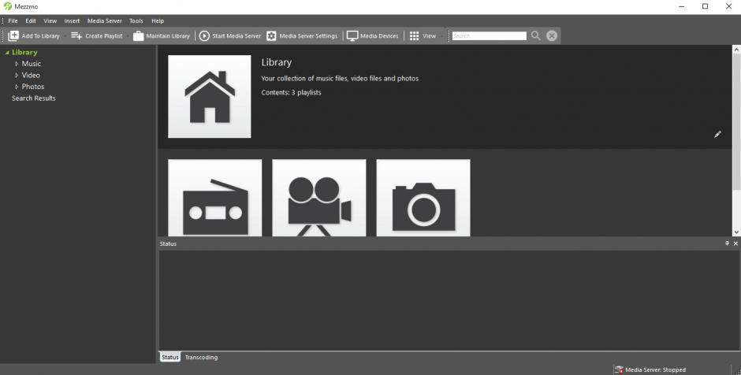Switch to the Status tab
The height and width of the screenshot is (375, 741).
[170, 358]
